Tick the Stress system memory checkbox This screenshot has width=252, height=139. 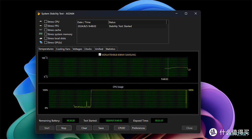(46, 34)
